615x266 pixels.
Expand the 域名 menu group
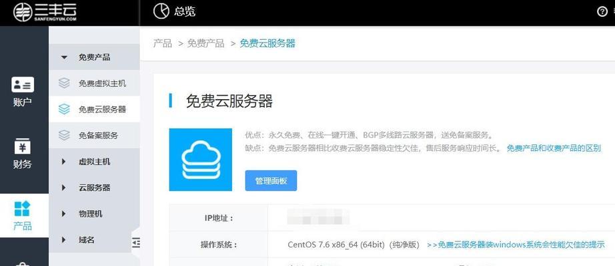[94, 240]
